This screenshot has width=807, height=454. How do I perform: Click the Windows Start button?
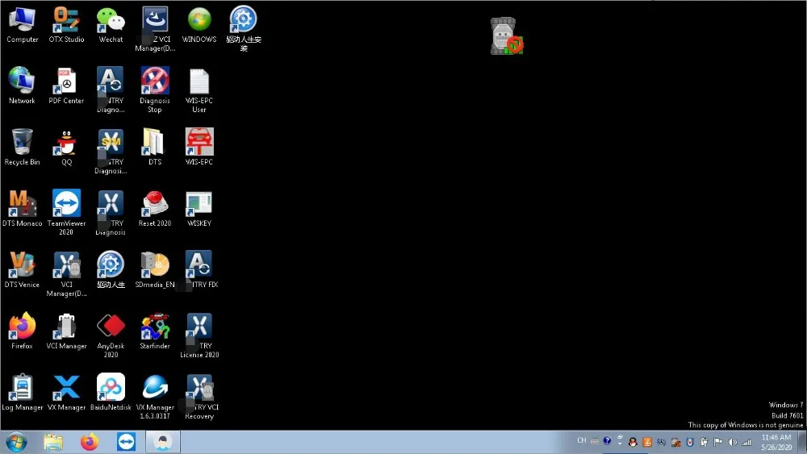16,442
